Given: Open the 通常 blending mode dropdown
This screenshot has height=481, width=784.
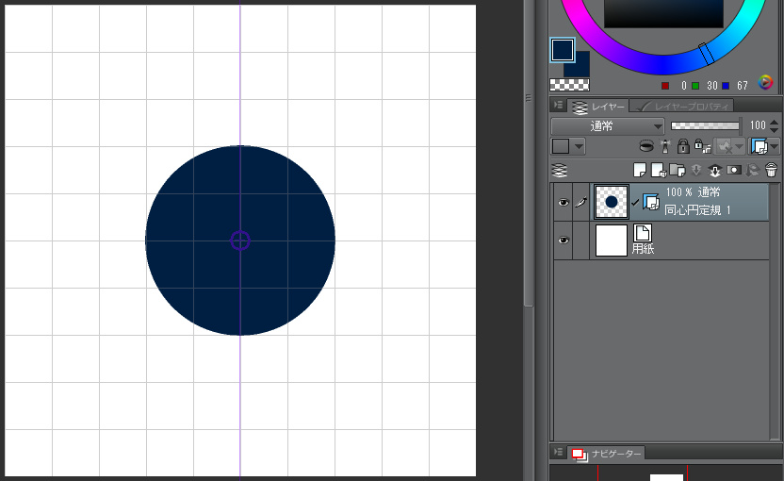Looking at the screenshot, I should tap(608, 125).
